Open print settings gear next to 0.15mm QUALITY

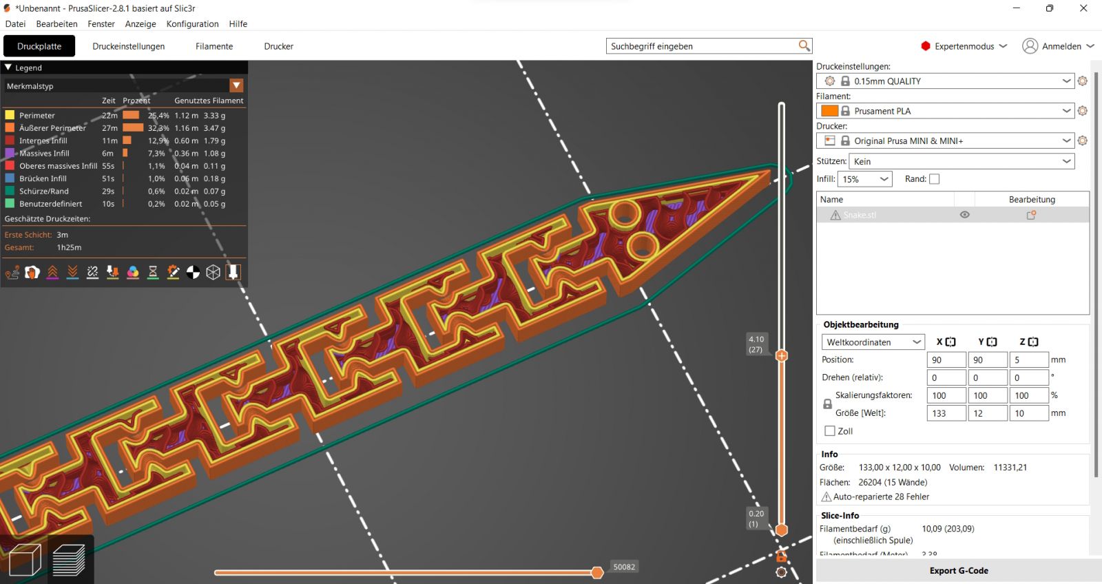[1083, 81]
